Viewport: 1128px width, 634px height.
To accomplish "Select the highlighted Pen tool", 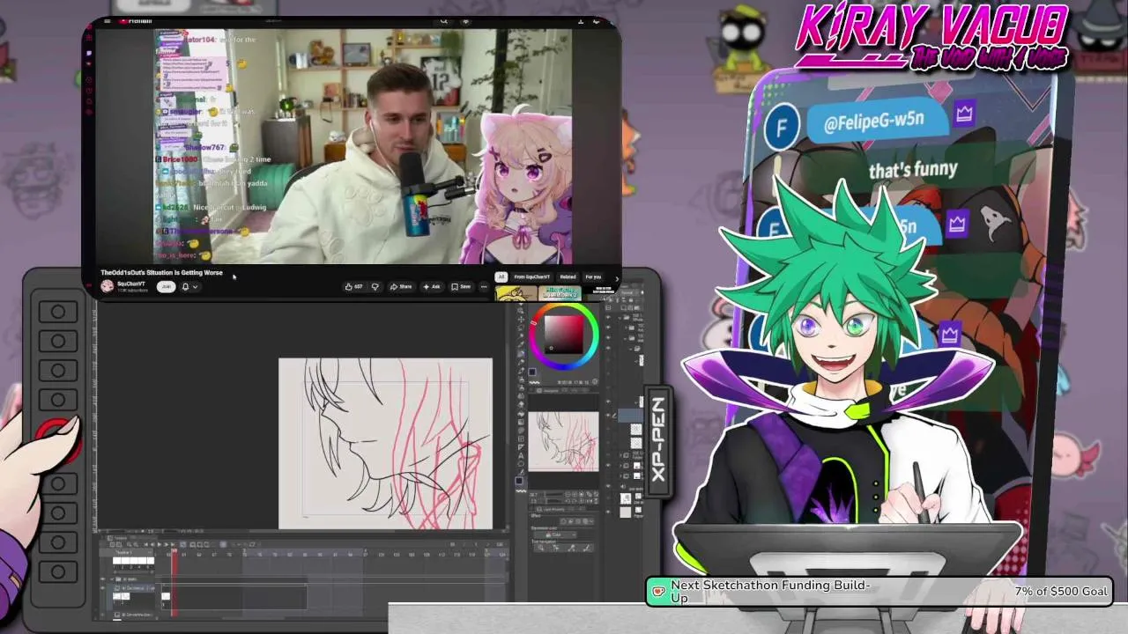I will [521, 353].
